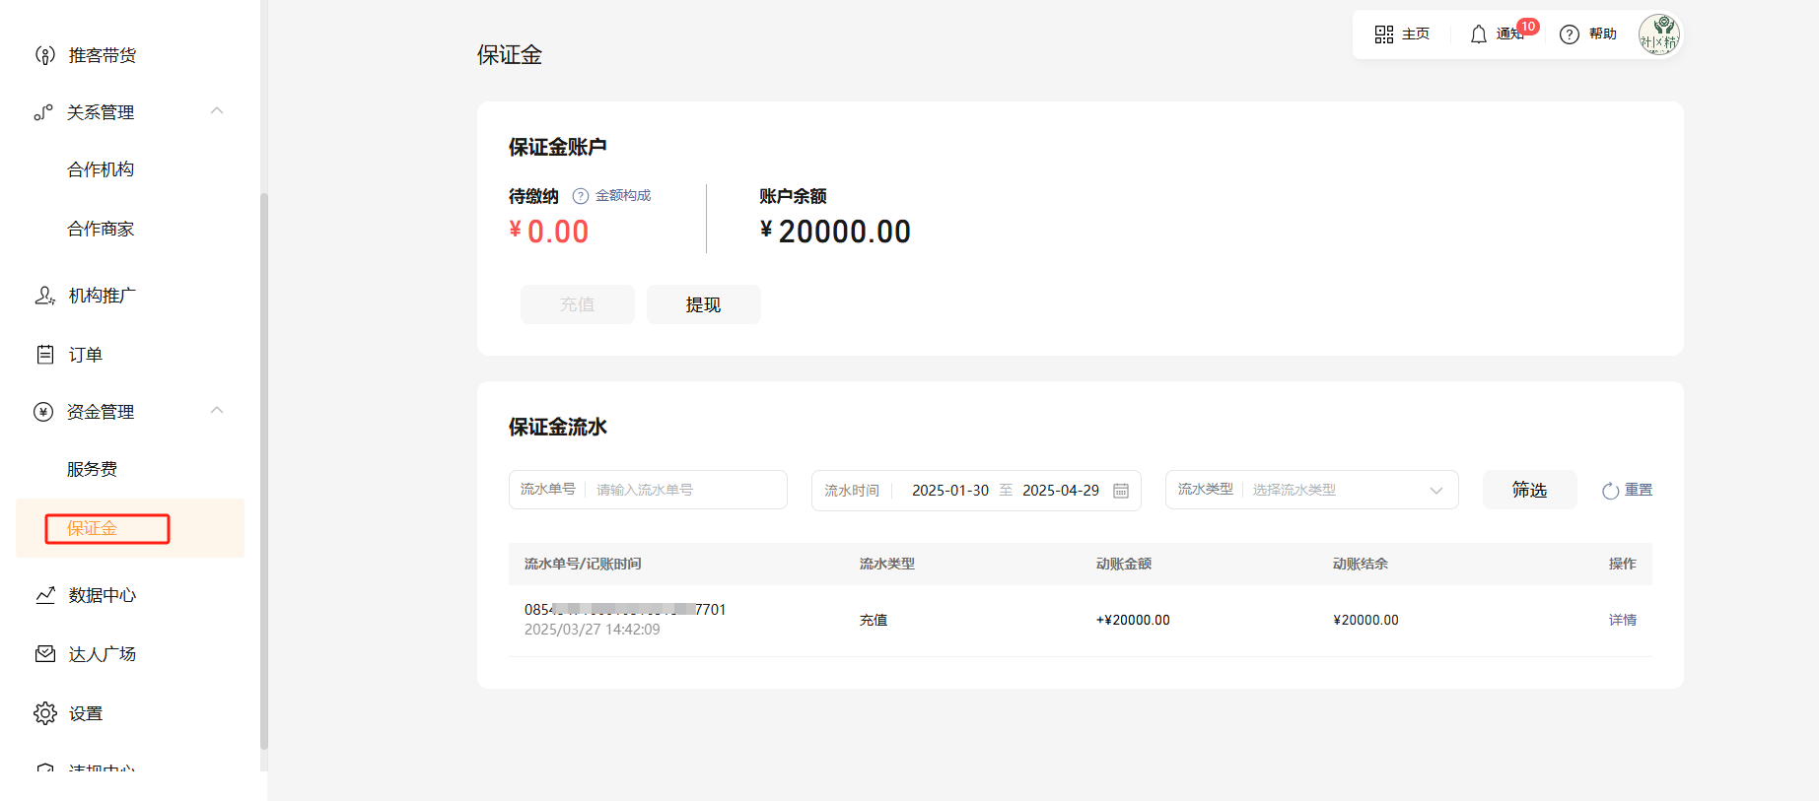The width and height of the screenshot is (1819, 801).
Task: Open the user avatar profile
Action: [x=1658, y=34]
